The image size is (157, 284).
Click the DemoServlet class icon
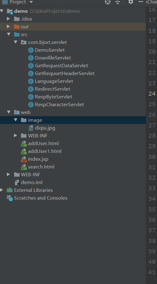[31, 50]
